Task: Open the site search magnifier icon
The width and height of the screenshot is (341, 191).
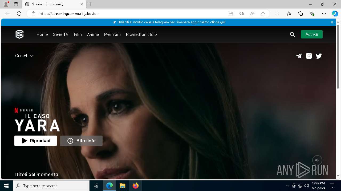Action: [293, 34]
